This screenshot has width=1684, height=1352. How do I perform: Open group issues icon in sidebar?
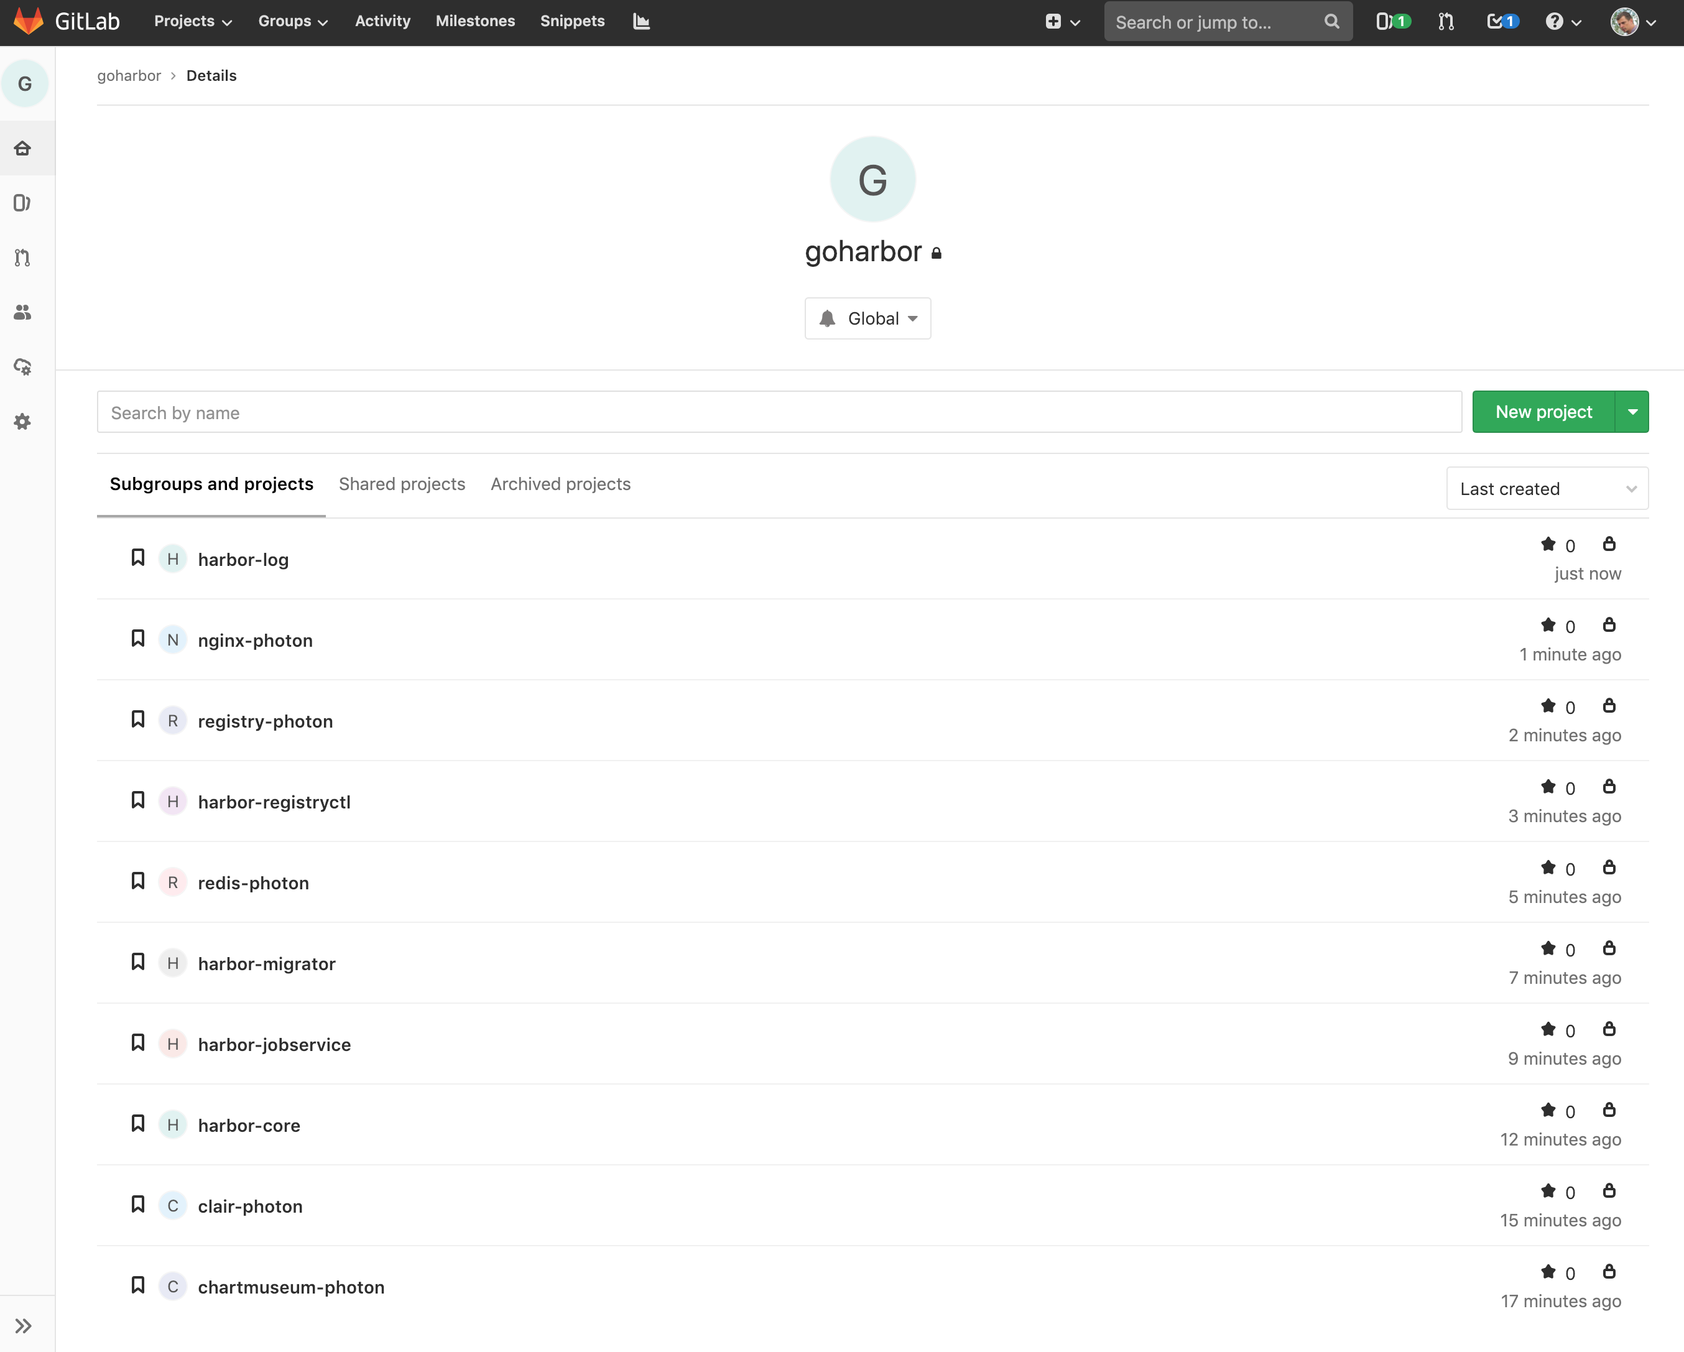coord(22,203)
